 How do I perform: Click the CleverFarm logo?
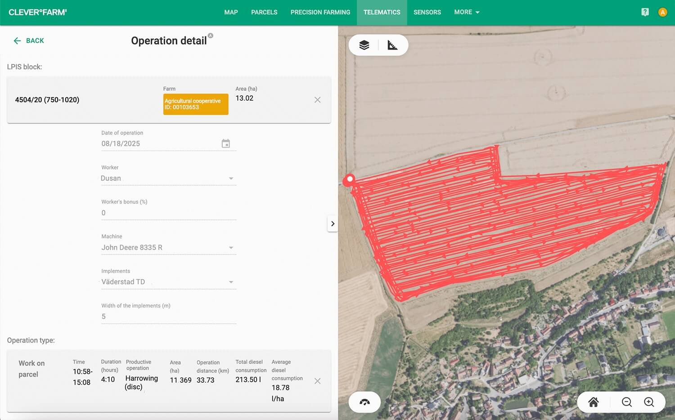(38, 12)
